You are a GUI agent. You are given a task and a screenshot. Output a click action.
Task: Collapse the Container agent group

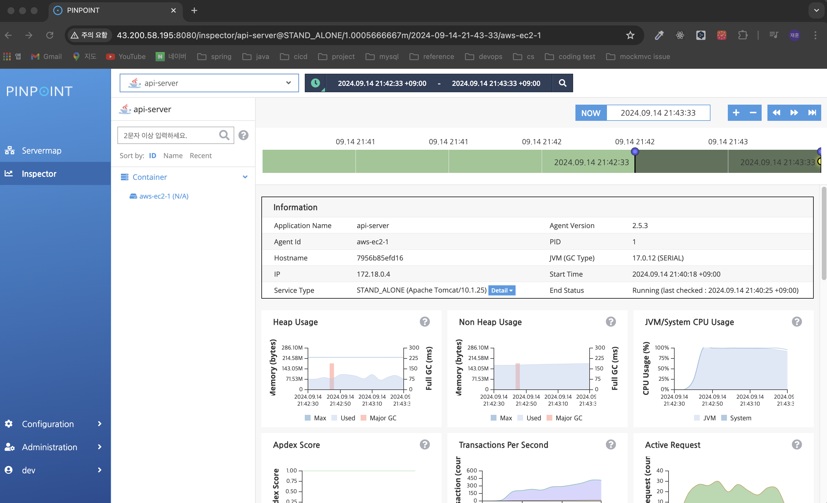click(x=245, y=177)
